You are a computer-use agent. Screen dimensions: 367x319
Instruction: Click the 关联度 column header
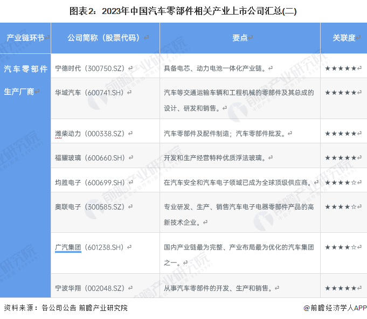[x=343, y=38]
